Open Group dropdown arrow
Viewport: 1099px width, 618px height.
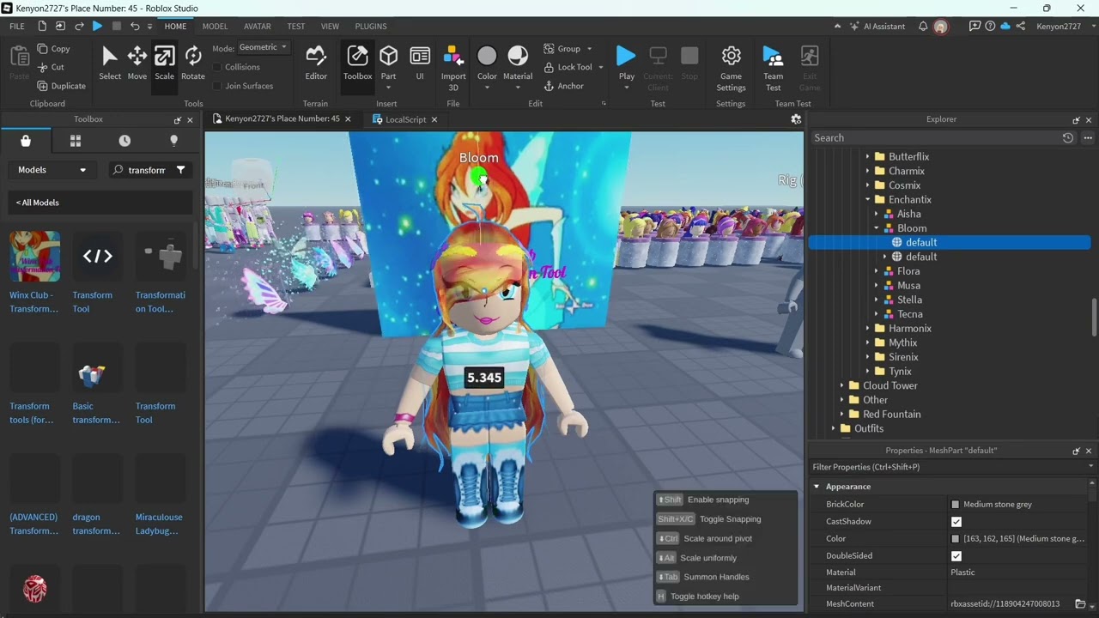tap(589, 49)
